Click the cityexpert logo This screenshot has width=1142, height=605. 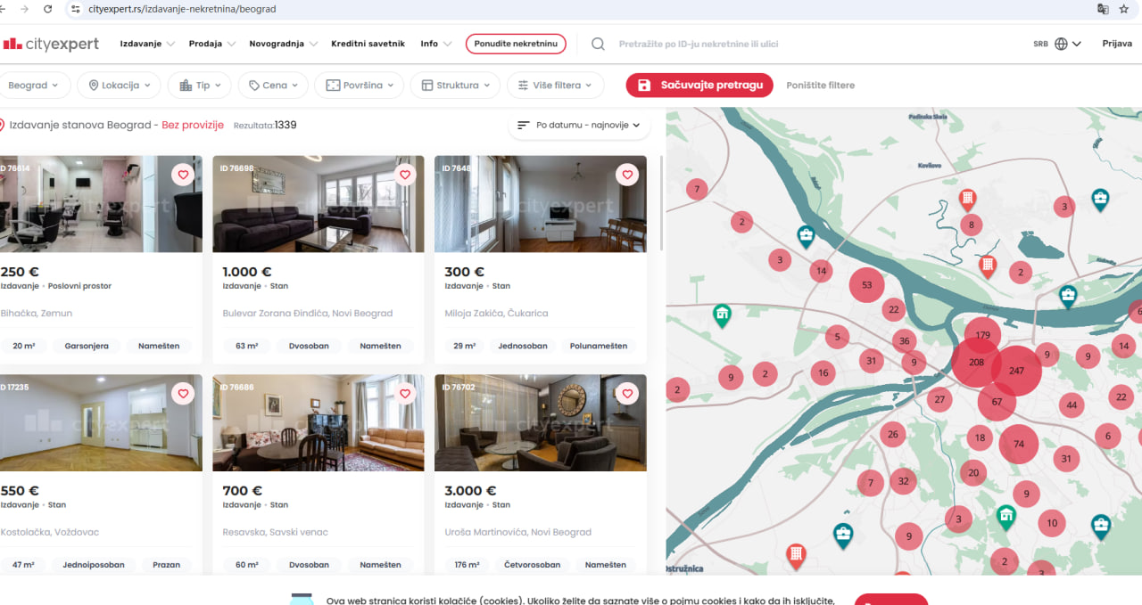(x=51, y=44)
